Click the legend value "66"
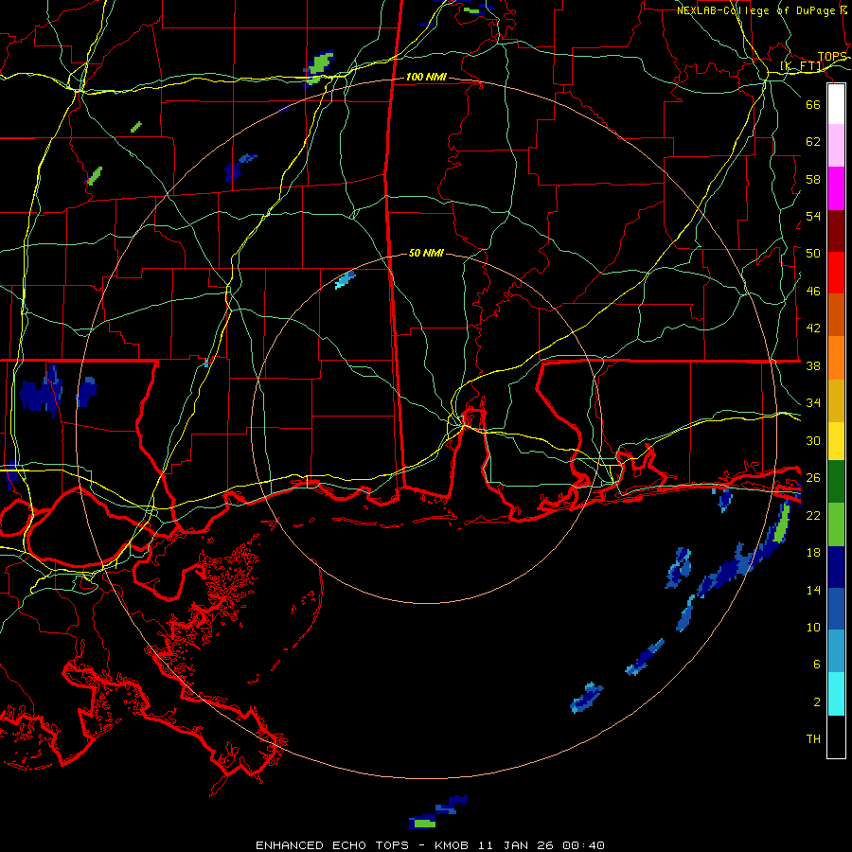This screenshot has height=852, width=852. pyautogui.click(x=813, y=104)
